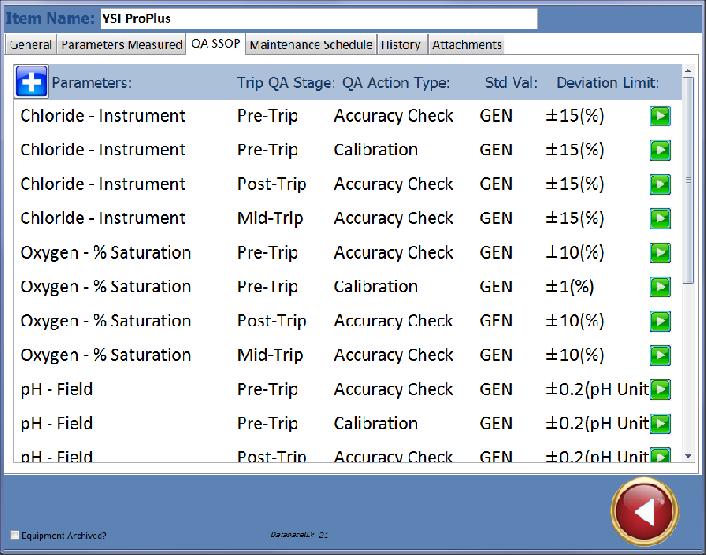Click the ±1(%) deviation limit value
Viewport: 706px width, 555px height.
click(569, 287)
